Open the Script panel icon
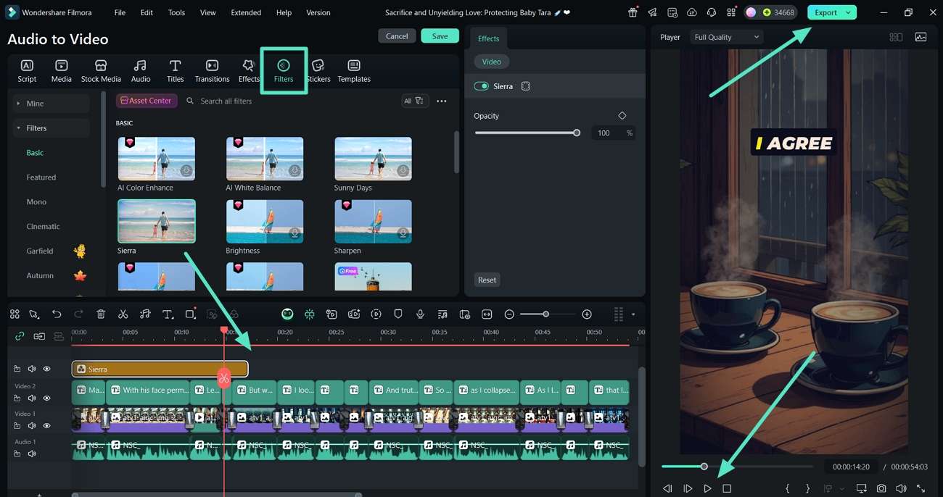This screenshot has width=943, height=497. (27, 70)
